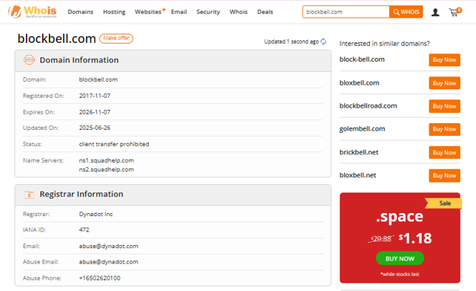Click the orange WHOIS search button
Screen dimensions: 476x291
[406, 12]
